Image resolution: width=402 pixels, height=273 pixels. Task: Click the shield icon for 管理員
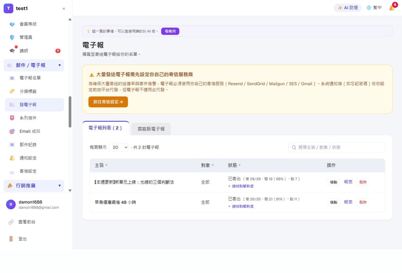click(x=12, y=37)
